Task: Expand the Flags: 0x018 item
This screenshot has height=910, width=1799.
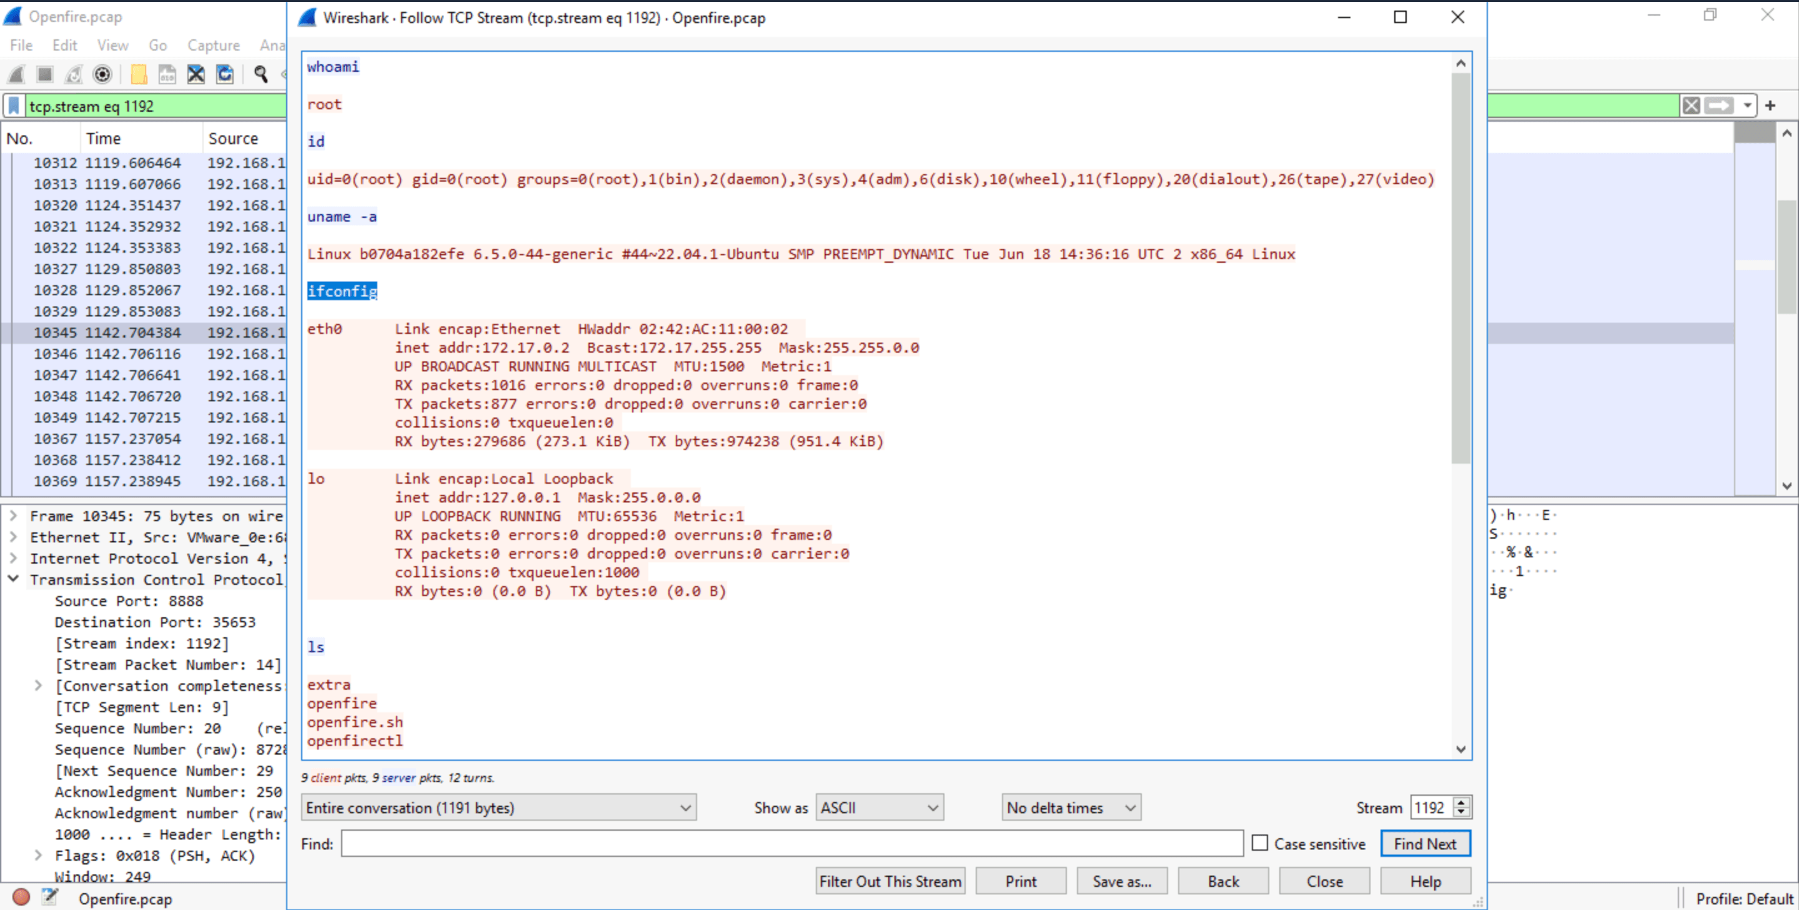Action: point(38,855)
